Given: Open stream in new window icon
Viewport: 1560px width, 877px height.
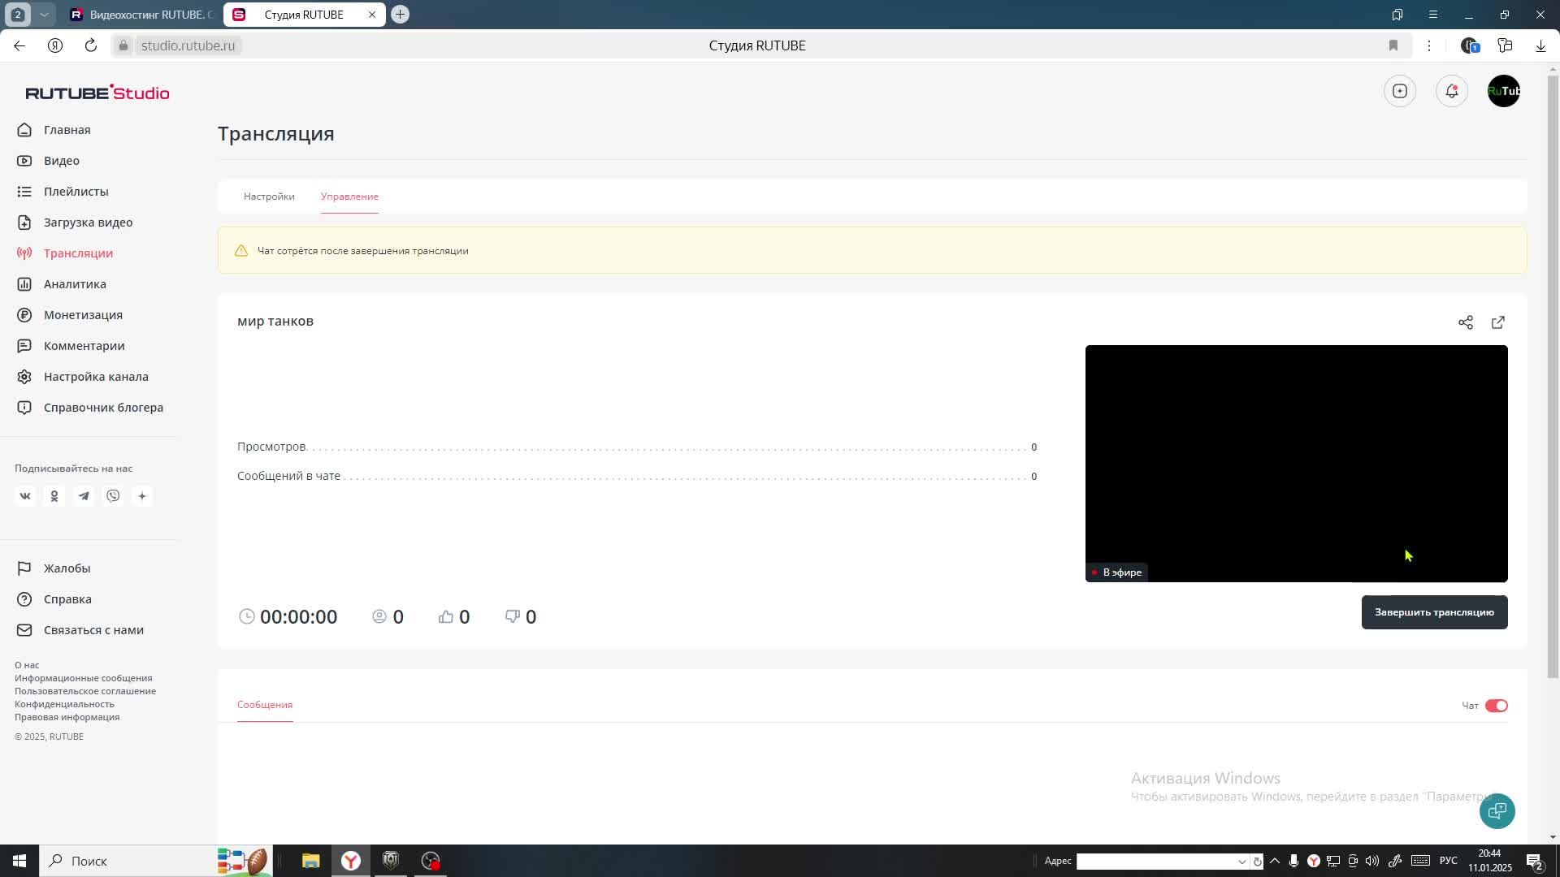Looking at the screenshot, I should [1497, 322].
